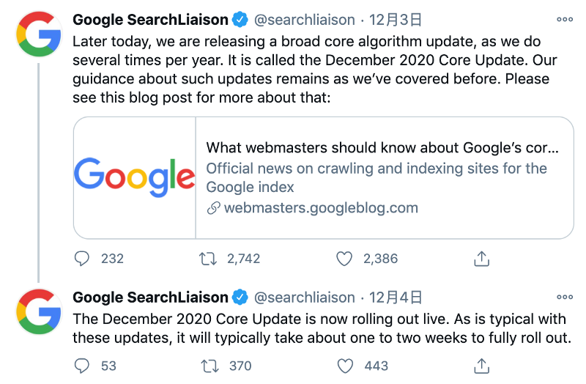Open more options for the first tweet

tap(564, 20)
